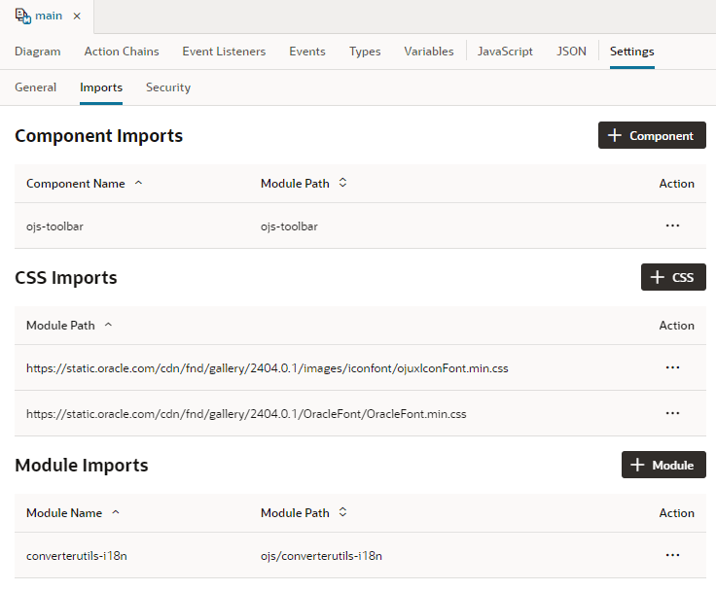Click Module Path header in CSS Imports
The image size is (716, 591).
(x=60, y=326)
